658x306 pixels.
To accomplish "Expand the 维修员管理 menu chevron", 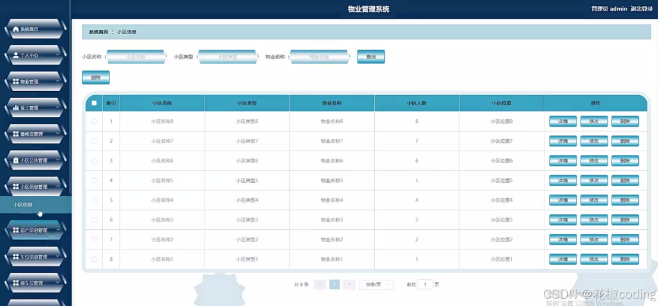I will [58, 134].
